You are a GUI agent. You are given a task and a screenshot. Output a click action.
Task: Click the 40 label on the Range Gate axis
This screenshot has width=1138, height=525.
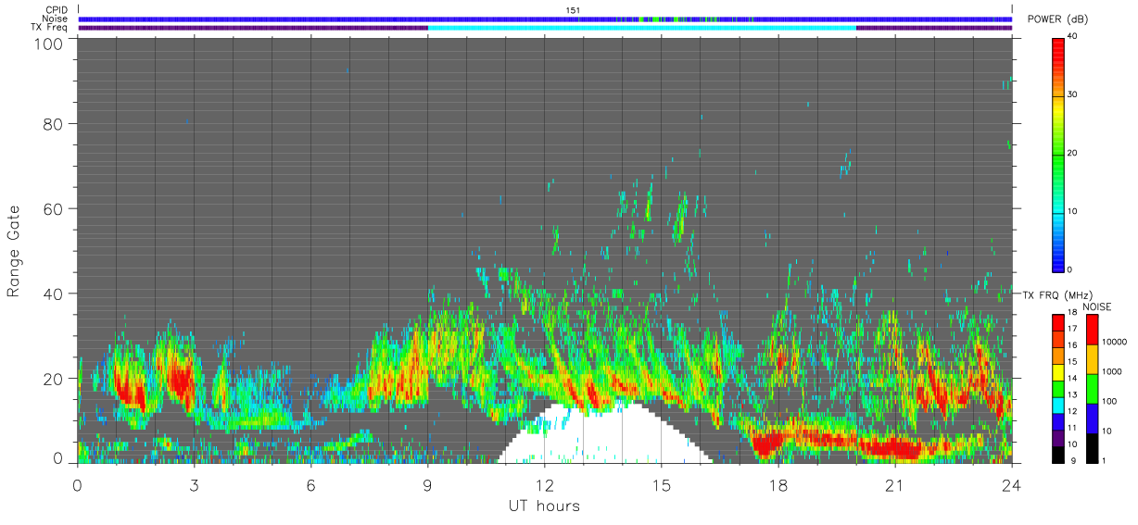54,294
